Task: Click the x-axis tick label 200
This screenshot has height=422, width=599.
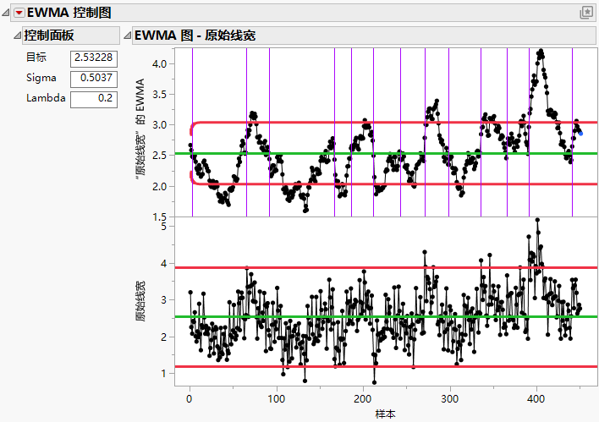Action: coord(362,399)
